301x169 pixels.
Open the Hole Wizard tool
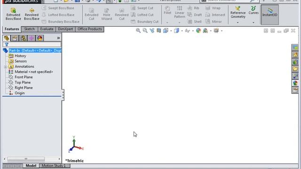click(x=107, y=14)
